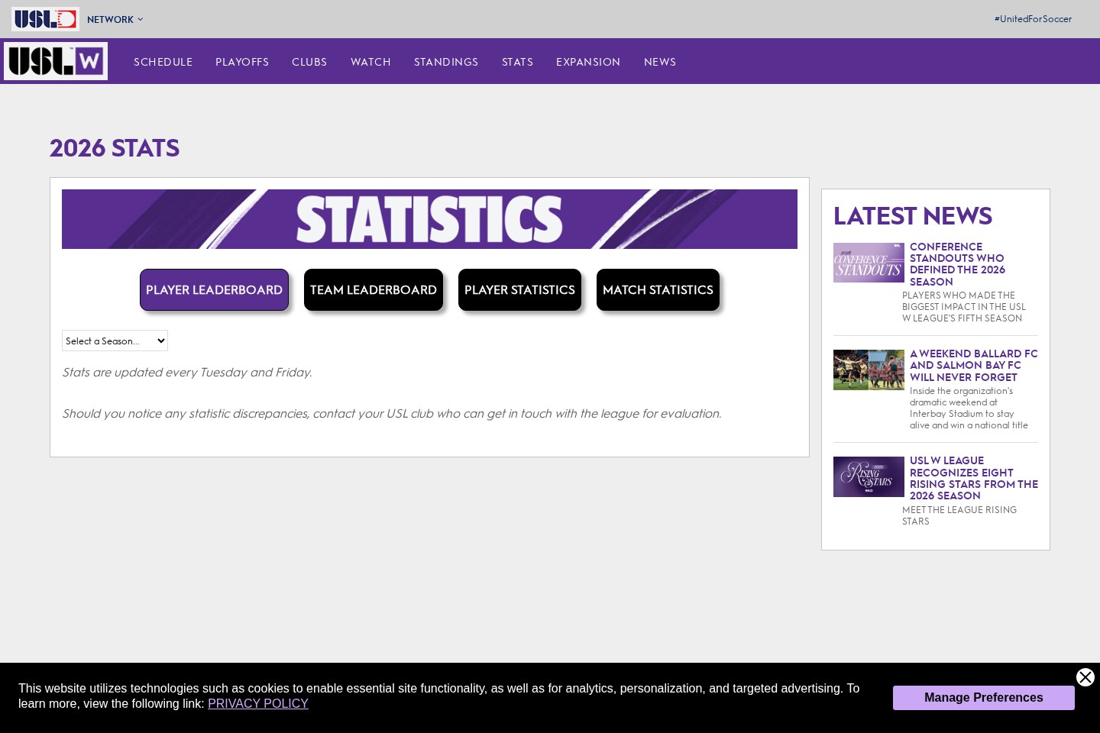This screenshot has height=733, width=1100.
Task: Switch to Match Statistics tab
Action: [x=658, y=289]
